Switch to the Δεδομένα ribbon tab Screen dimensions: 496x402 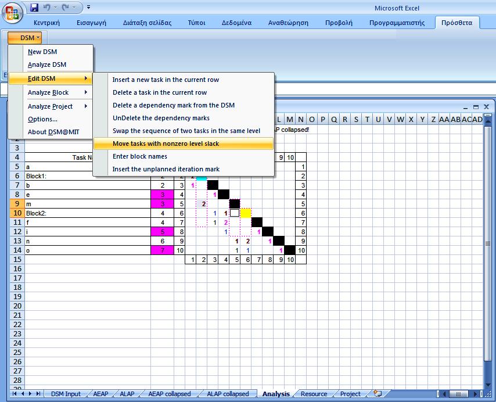click(x=236, y=23)
